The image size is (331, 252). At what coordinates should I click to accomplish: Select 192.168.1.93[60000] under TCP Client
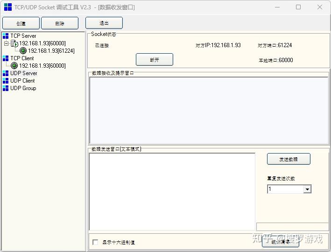(42, 66)
